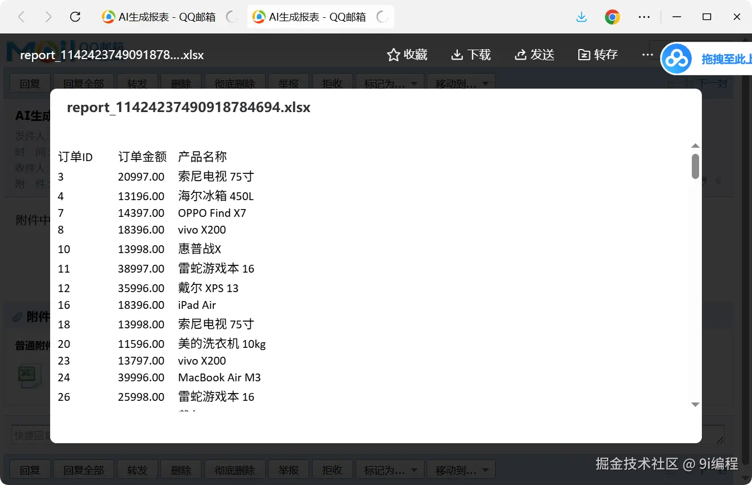The image size is (752, 485).
Task: Click the cell MacBook Air M3
Action: (219, 377)
